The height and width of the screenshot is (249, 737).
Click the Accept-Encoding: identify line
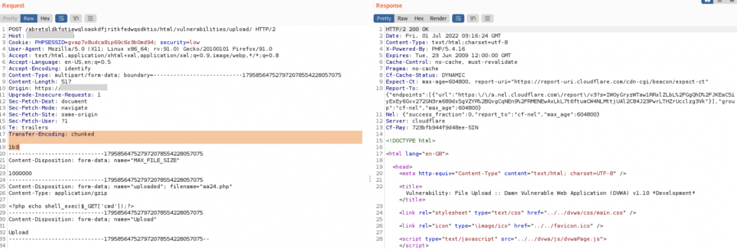pyautogui.click(x=50, y=68)
